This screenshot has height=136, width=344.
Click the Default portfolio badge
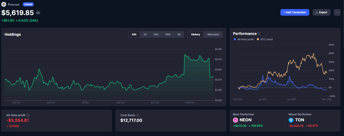click(x=28, y=4)
